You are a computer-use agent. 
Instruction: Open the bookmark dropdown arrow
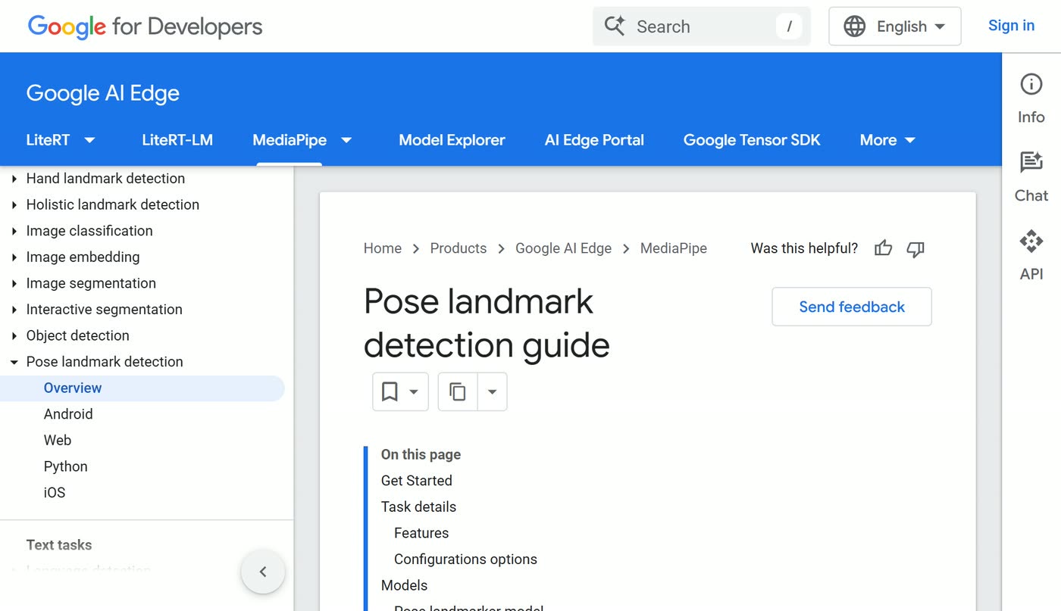pos(414,391)
